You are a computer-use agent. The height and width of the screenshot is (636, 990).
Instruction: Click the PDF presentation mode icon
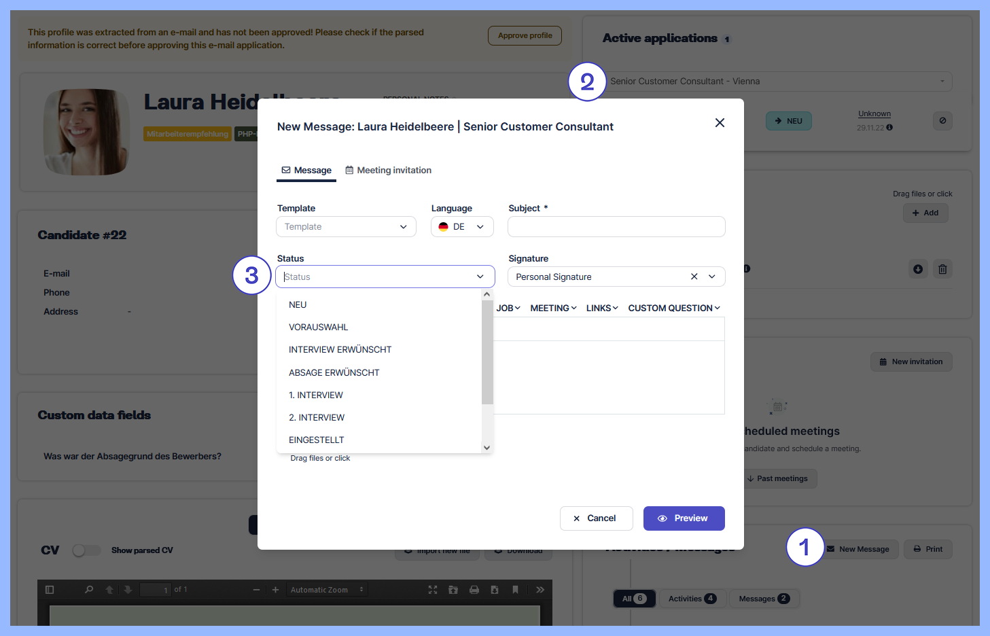coord(433,590)
